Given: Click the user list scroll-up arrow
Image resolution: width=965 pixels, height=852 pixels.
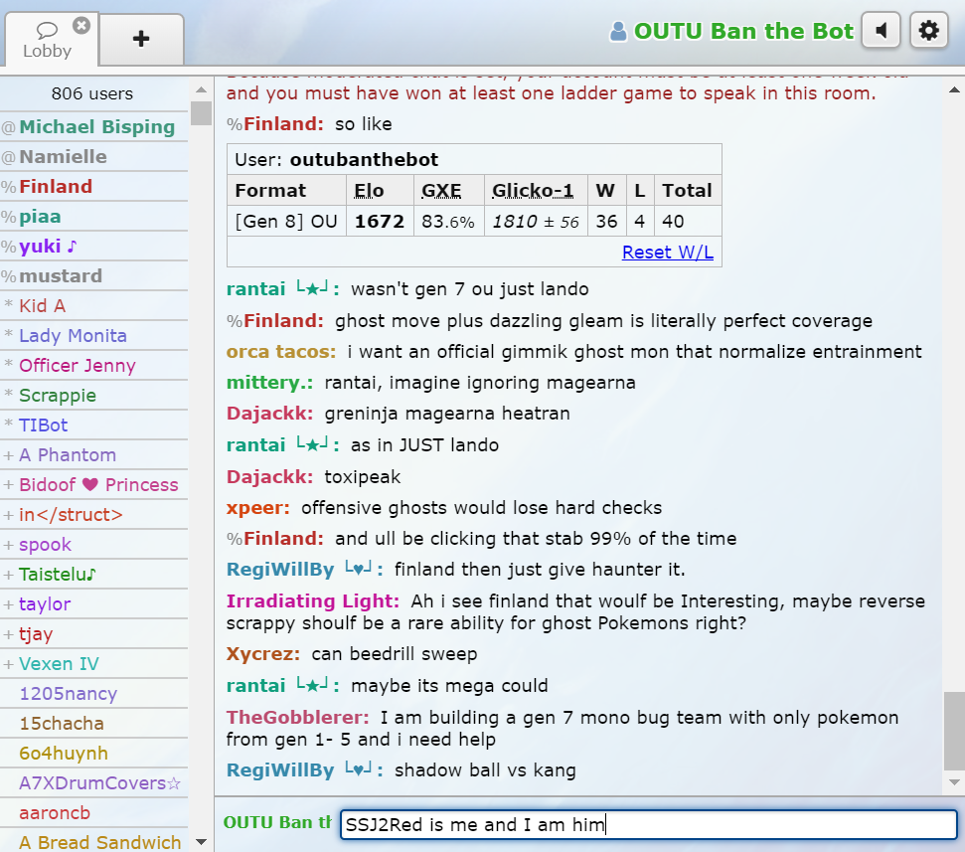Looking at the screenshot, I should 201,89.
